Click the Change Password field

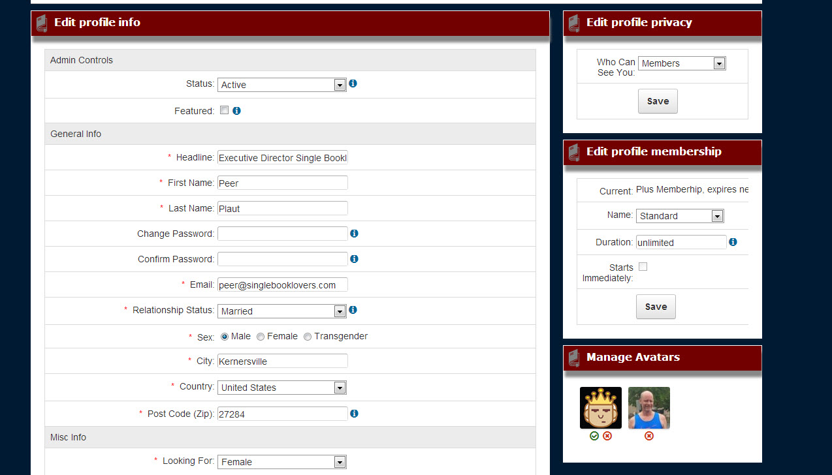(282, 234)
